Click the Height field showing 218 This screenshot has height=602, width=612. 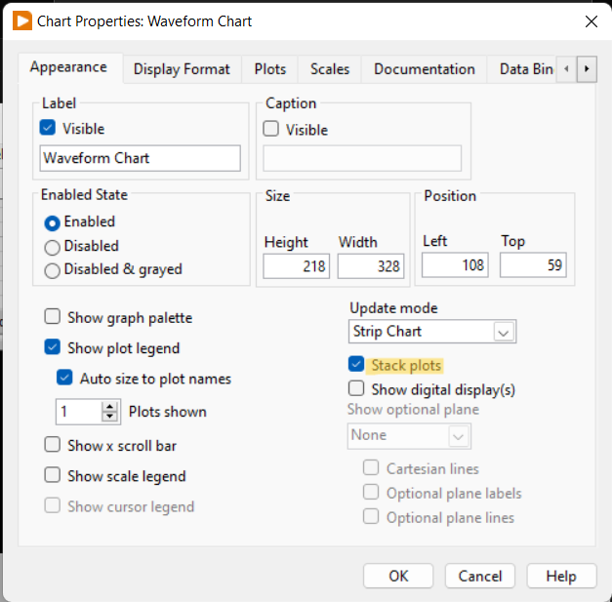(297, 266)
